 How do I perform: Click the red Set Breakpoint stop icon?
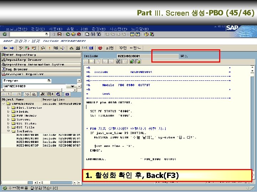[x=100, y=48]
